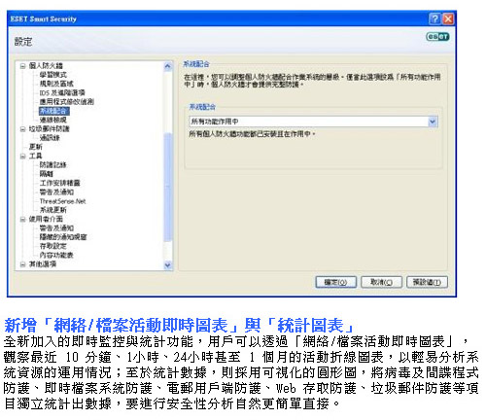Select the 個人防火牆 tree label
This screenshot has height=420, width=486.
point(46,66)
